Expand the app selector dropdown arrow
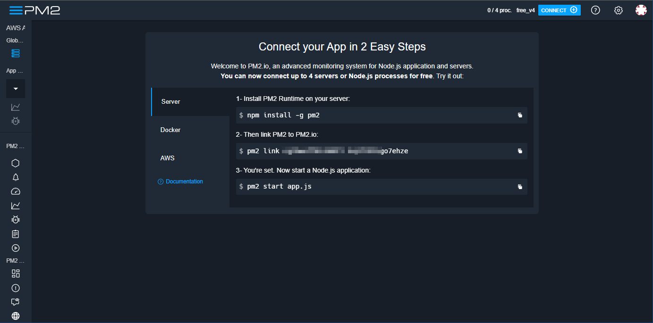The height and width of the screenshot is (323, 653). [16, 89]
